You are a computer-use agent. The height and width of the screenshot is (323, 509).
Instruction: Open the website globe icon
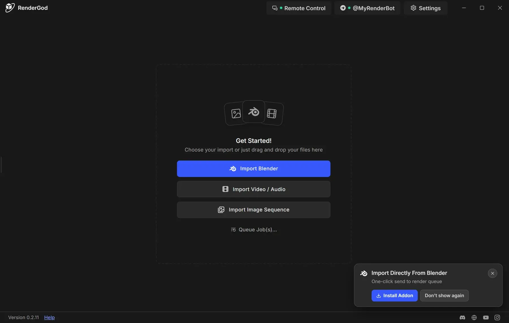tap(474, 318)
